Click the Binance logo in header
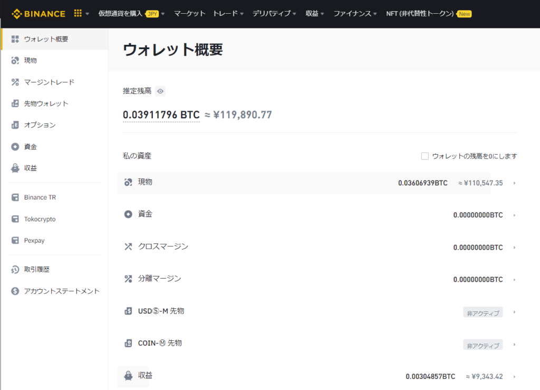 (x=39, y=13)
